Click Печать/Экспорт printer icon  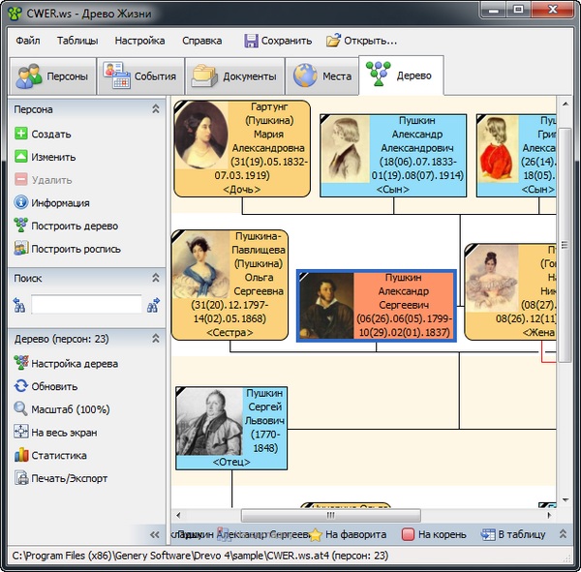pyautogui.click(x=20, y=478)
